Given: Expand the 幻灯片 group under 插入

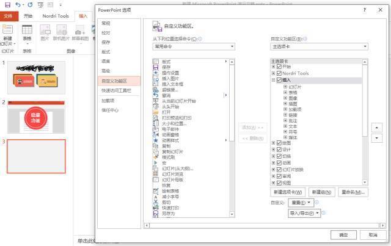Looking at the screenshot, I should click(285, 87).
